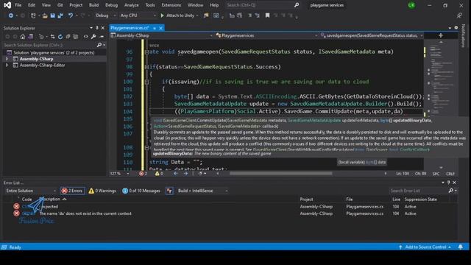The image size is (471, 265).
Task: Open the Analyze menu
Action: click(x=131, y=5)
